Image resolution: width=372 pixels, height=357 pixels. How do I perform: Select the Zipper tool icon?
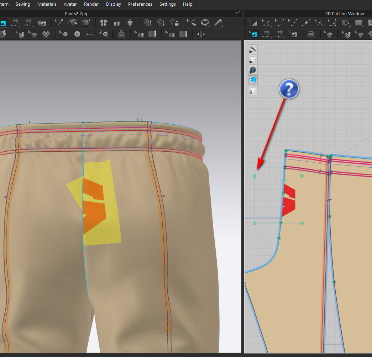click(x=121, y=34)
